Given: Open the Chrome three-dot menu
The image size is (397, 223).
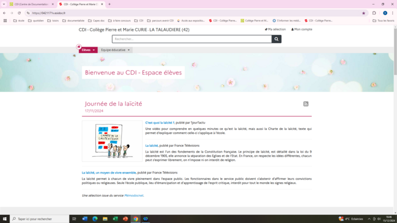Looking at the screenshot, I should point(393,13).
